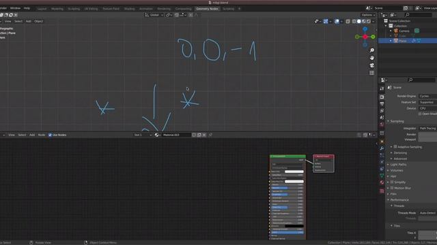
Task: Click the Base Color swatch on Principled node
Action: click(294, 171)
